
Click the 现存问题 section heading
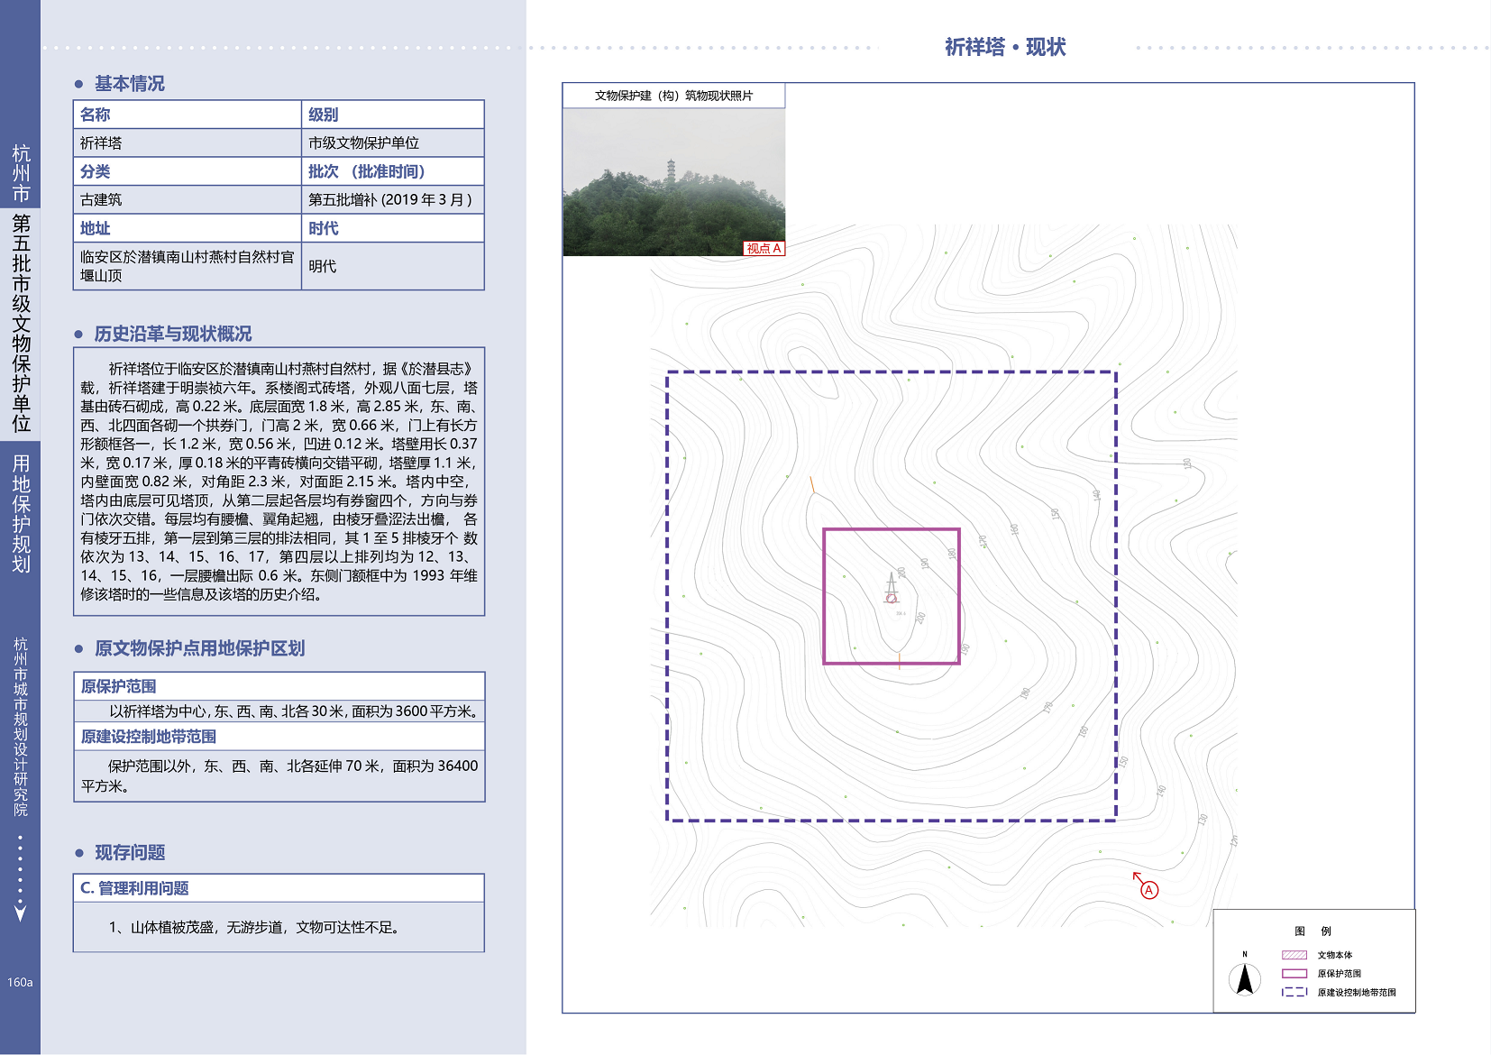[130, 853]
